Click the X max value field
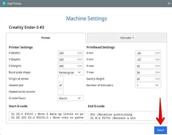The width and height of the screenshot is (172, 135). [x=148, y=66]
